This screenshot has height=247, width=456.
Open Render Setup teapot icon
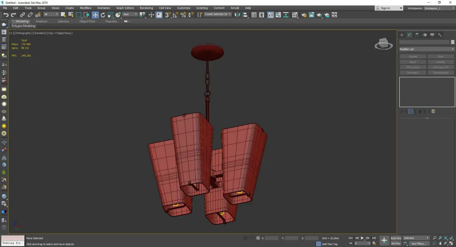pyautogui.click(x=304, y=15)
